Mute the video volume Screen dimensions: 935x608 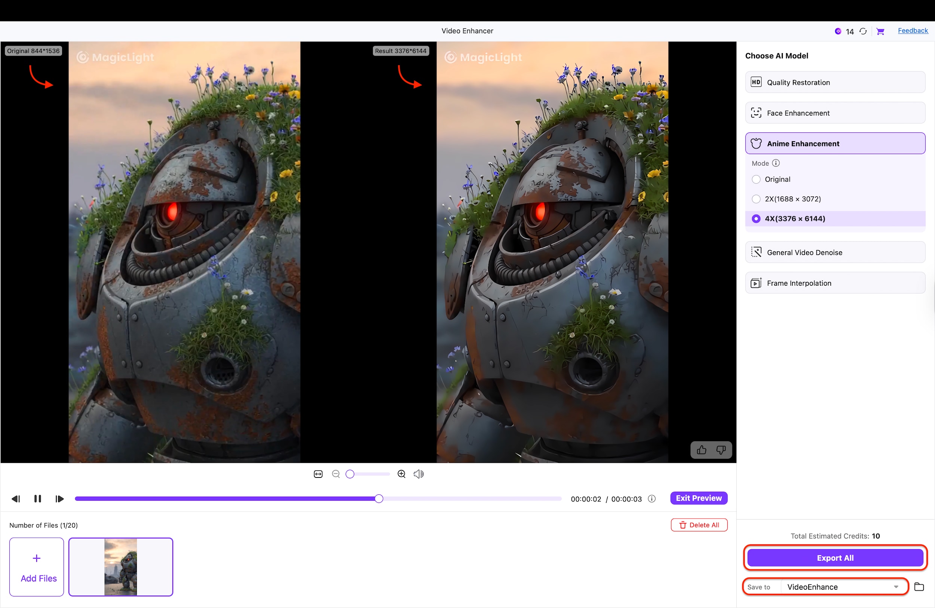pyautogui.click(x=419, y=474)
